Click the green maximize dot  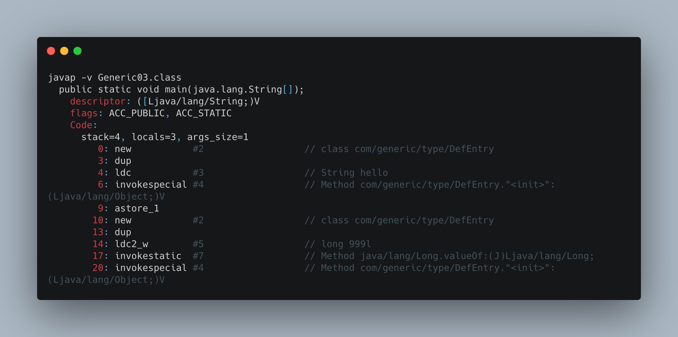(x=77, y=51)
